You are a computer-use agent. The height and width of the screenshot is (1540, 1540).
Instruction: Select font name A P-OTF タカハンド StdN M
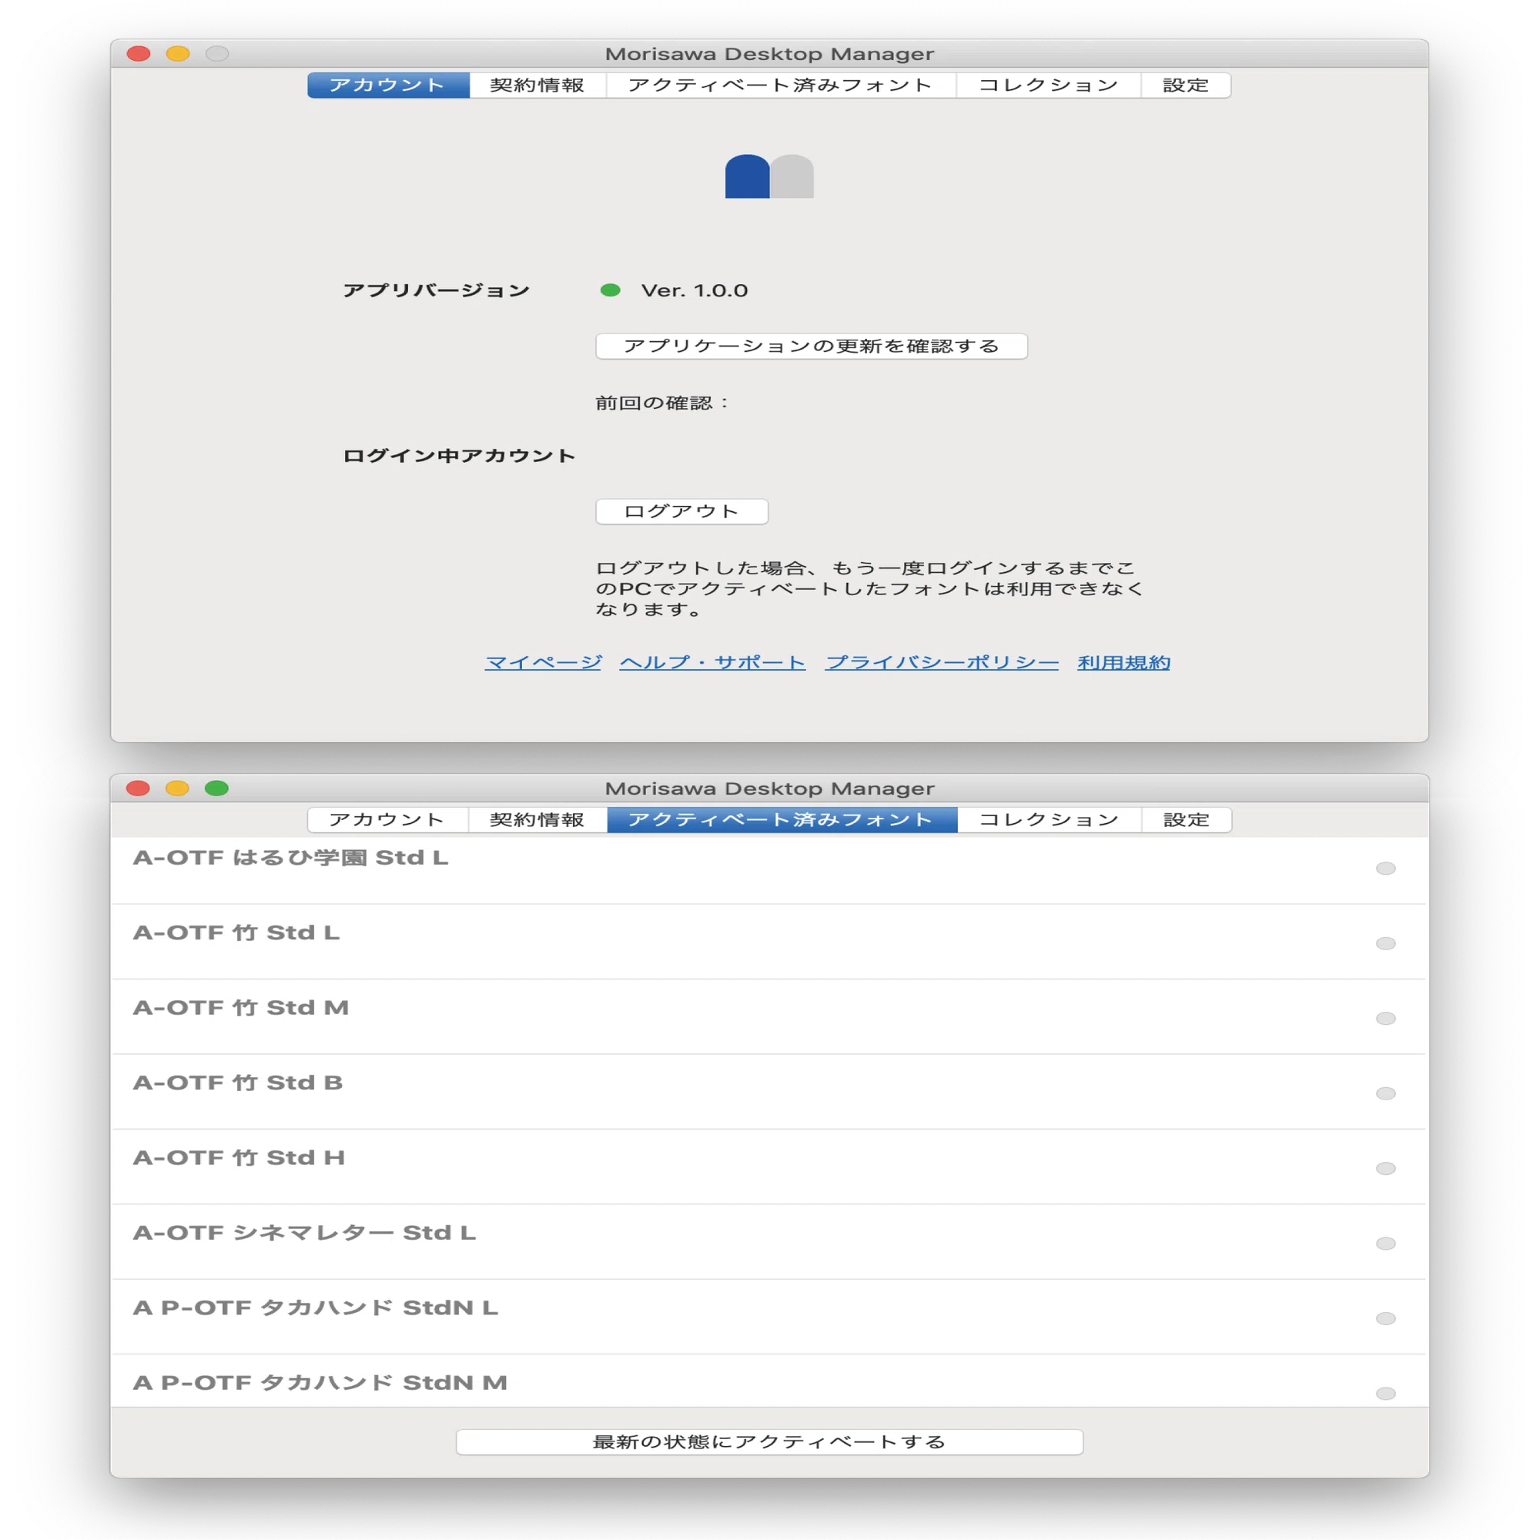coord(320,1382)
